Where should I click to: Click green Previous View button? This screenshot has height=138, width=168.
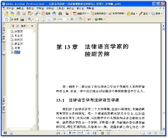(102, 133)
